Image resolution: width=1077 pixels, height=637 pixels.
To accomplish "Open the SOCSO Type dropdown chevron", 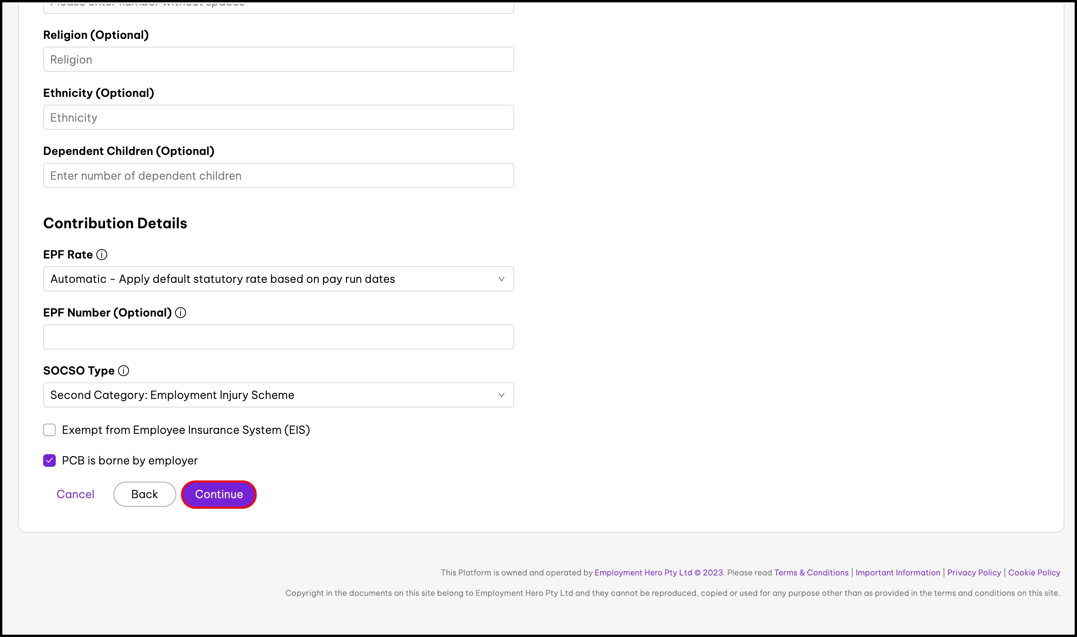I will [x=501, y=395].
